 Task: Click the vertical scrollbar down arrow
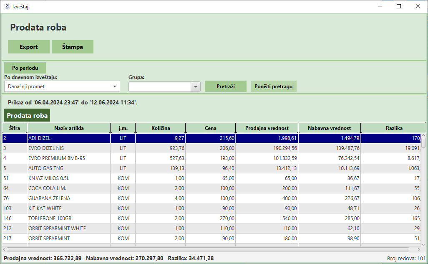(x=423, y=244)
